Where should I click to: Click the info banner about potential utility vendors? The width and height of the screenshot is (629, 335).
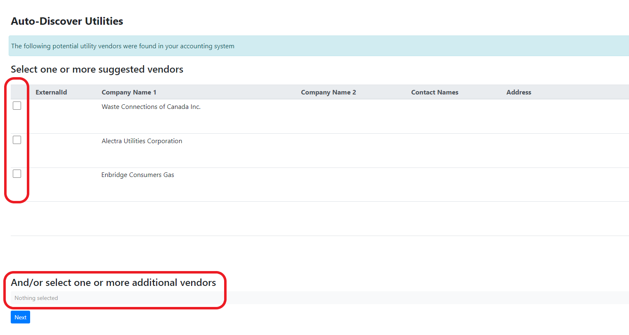[x=319, y=46]
